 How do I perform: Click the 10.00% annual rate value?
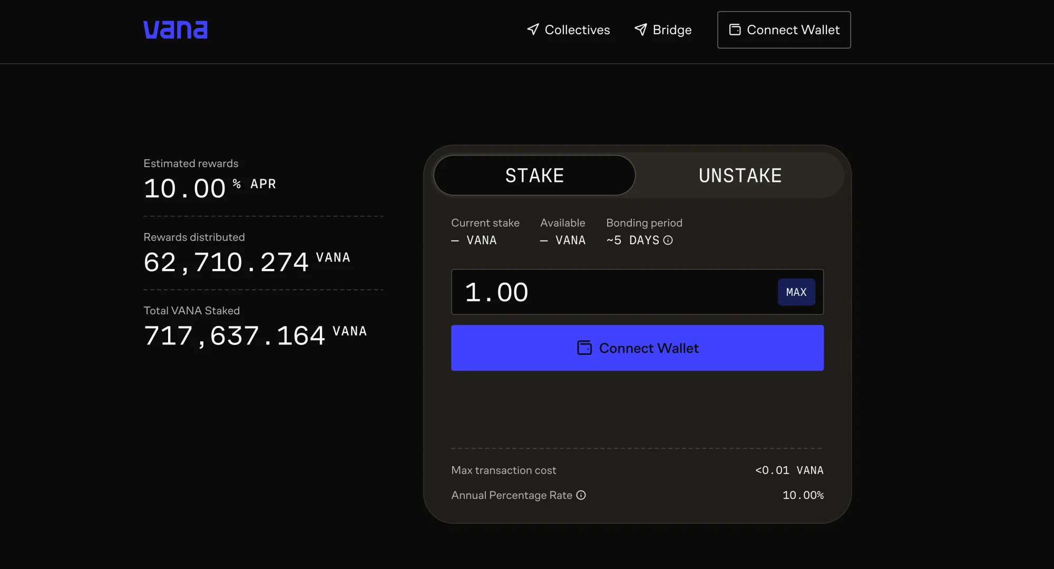pyautogui.click(x=803, y=495)
